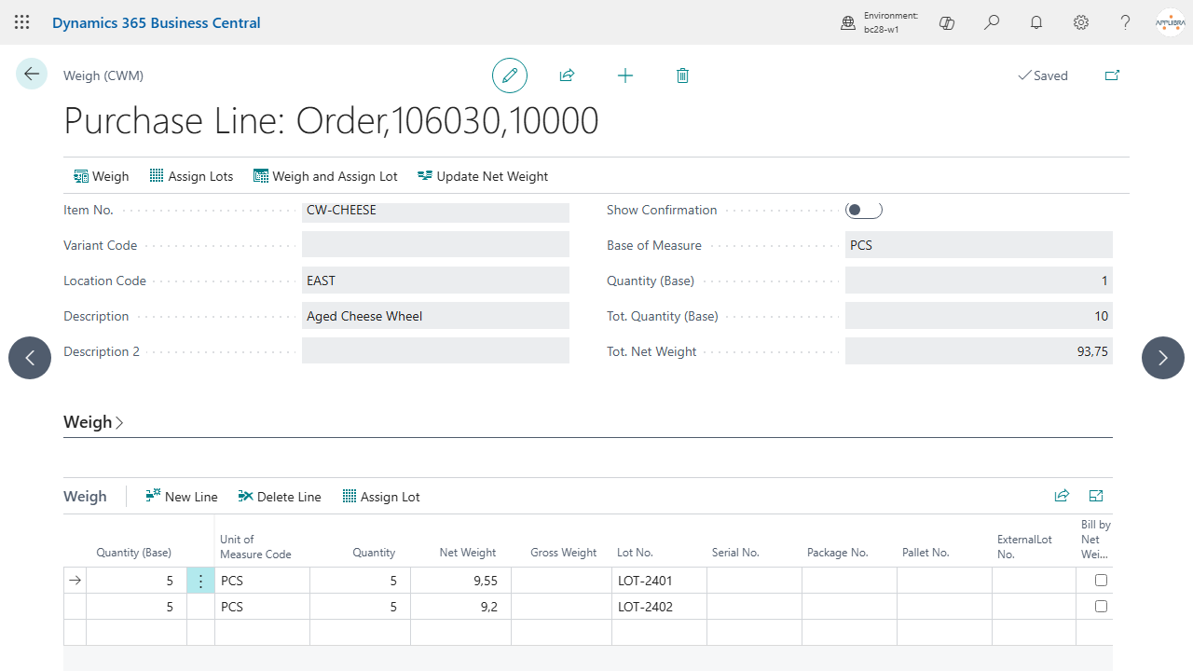Screen dimensions: 1193x671
Task: Click the empty Description 2 field
Action: [x=435, y=351]
